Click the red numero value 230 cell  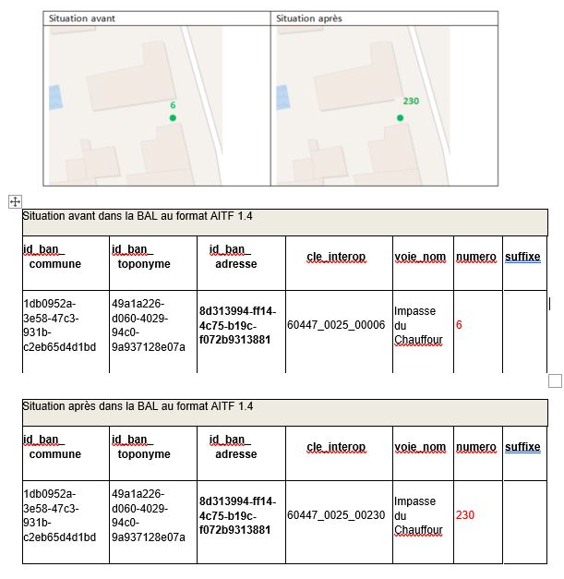[475, 515]
